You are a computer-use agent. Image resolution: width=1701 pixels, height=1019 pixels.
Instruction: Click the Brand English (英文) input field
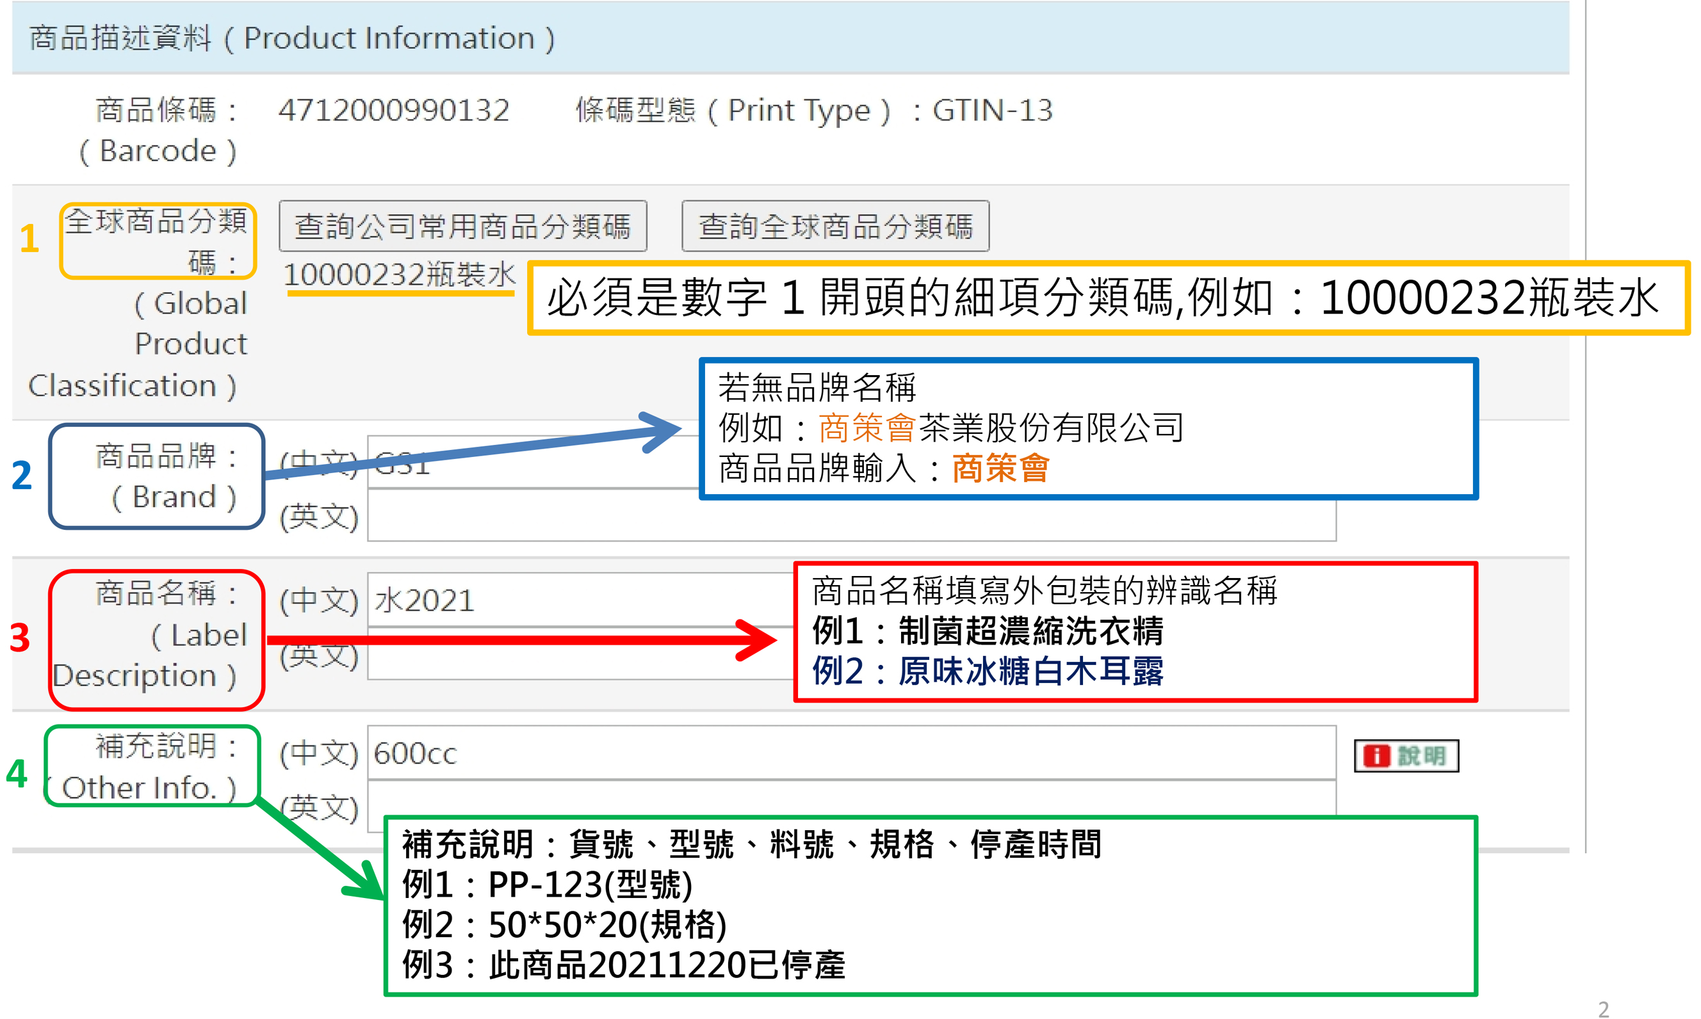pyautogui.click(x=851, y=517)
